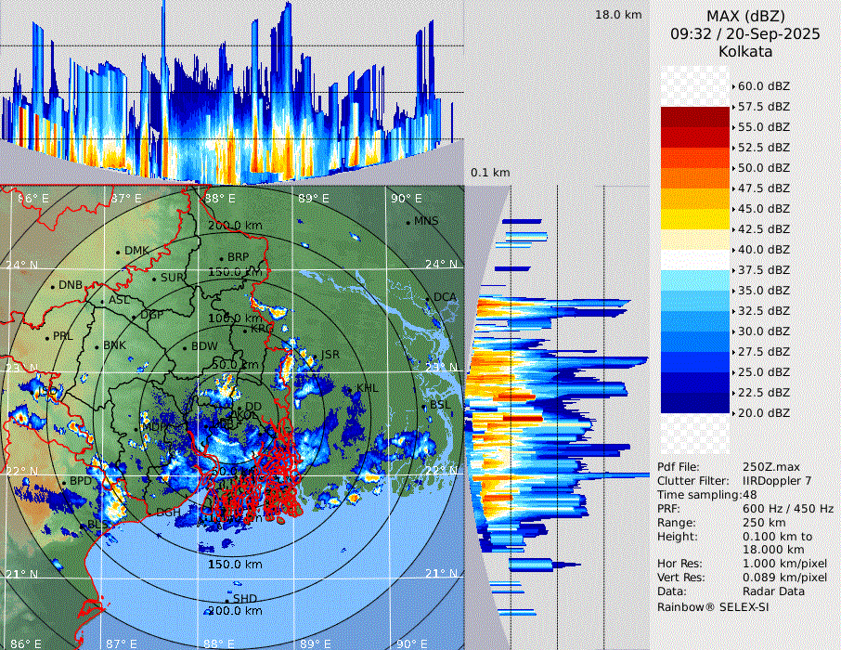Click the 18.0 km height label
The width and height of the screenshot is (841, 650).
click(618, 15)
